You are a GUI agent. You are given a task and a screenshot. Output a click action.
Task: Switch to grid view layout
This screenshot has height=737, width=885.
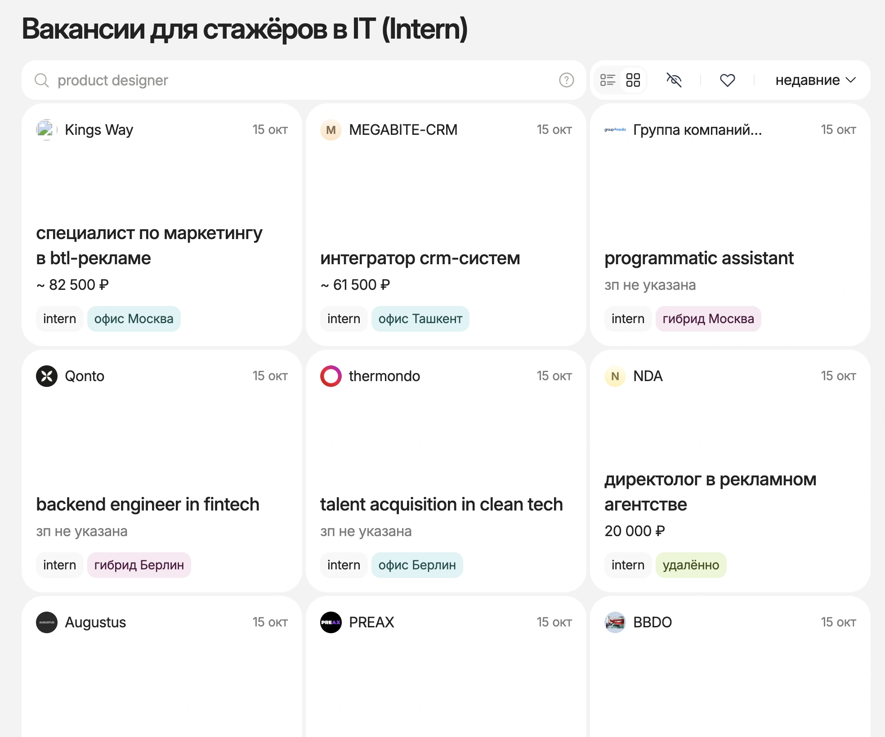point(633,80)
